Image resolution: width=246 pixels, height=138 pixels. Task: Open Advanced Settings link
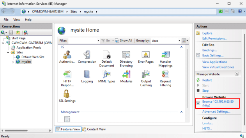pos(216,111)
